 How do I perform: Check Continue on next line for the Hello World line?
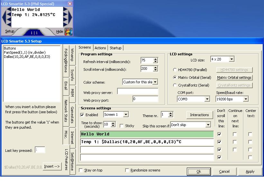click(235, 134)
